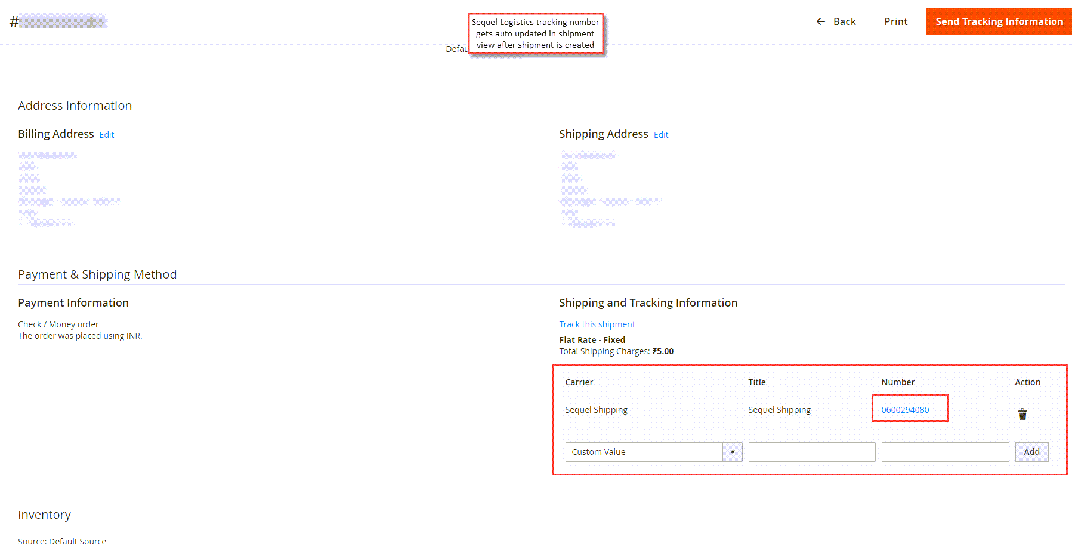Image resolution: width=1072 pixels, height=560 pixels.
Task: Click the order number header
Action: pos(60,20)
